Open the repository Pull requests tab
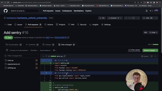 [33, 25]
